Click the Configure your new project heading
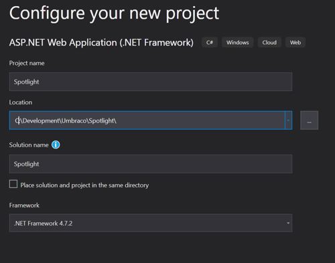Viewport: 335px width, 263px height. (x=114, y=14)
